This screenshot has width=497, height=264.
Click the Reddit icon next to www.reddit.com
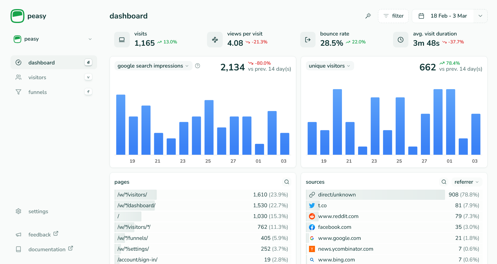312,216
